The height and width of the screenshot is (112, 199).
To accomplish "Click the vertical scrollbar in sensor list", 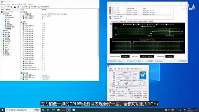I will (98, 33).
